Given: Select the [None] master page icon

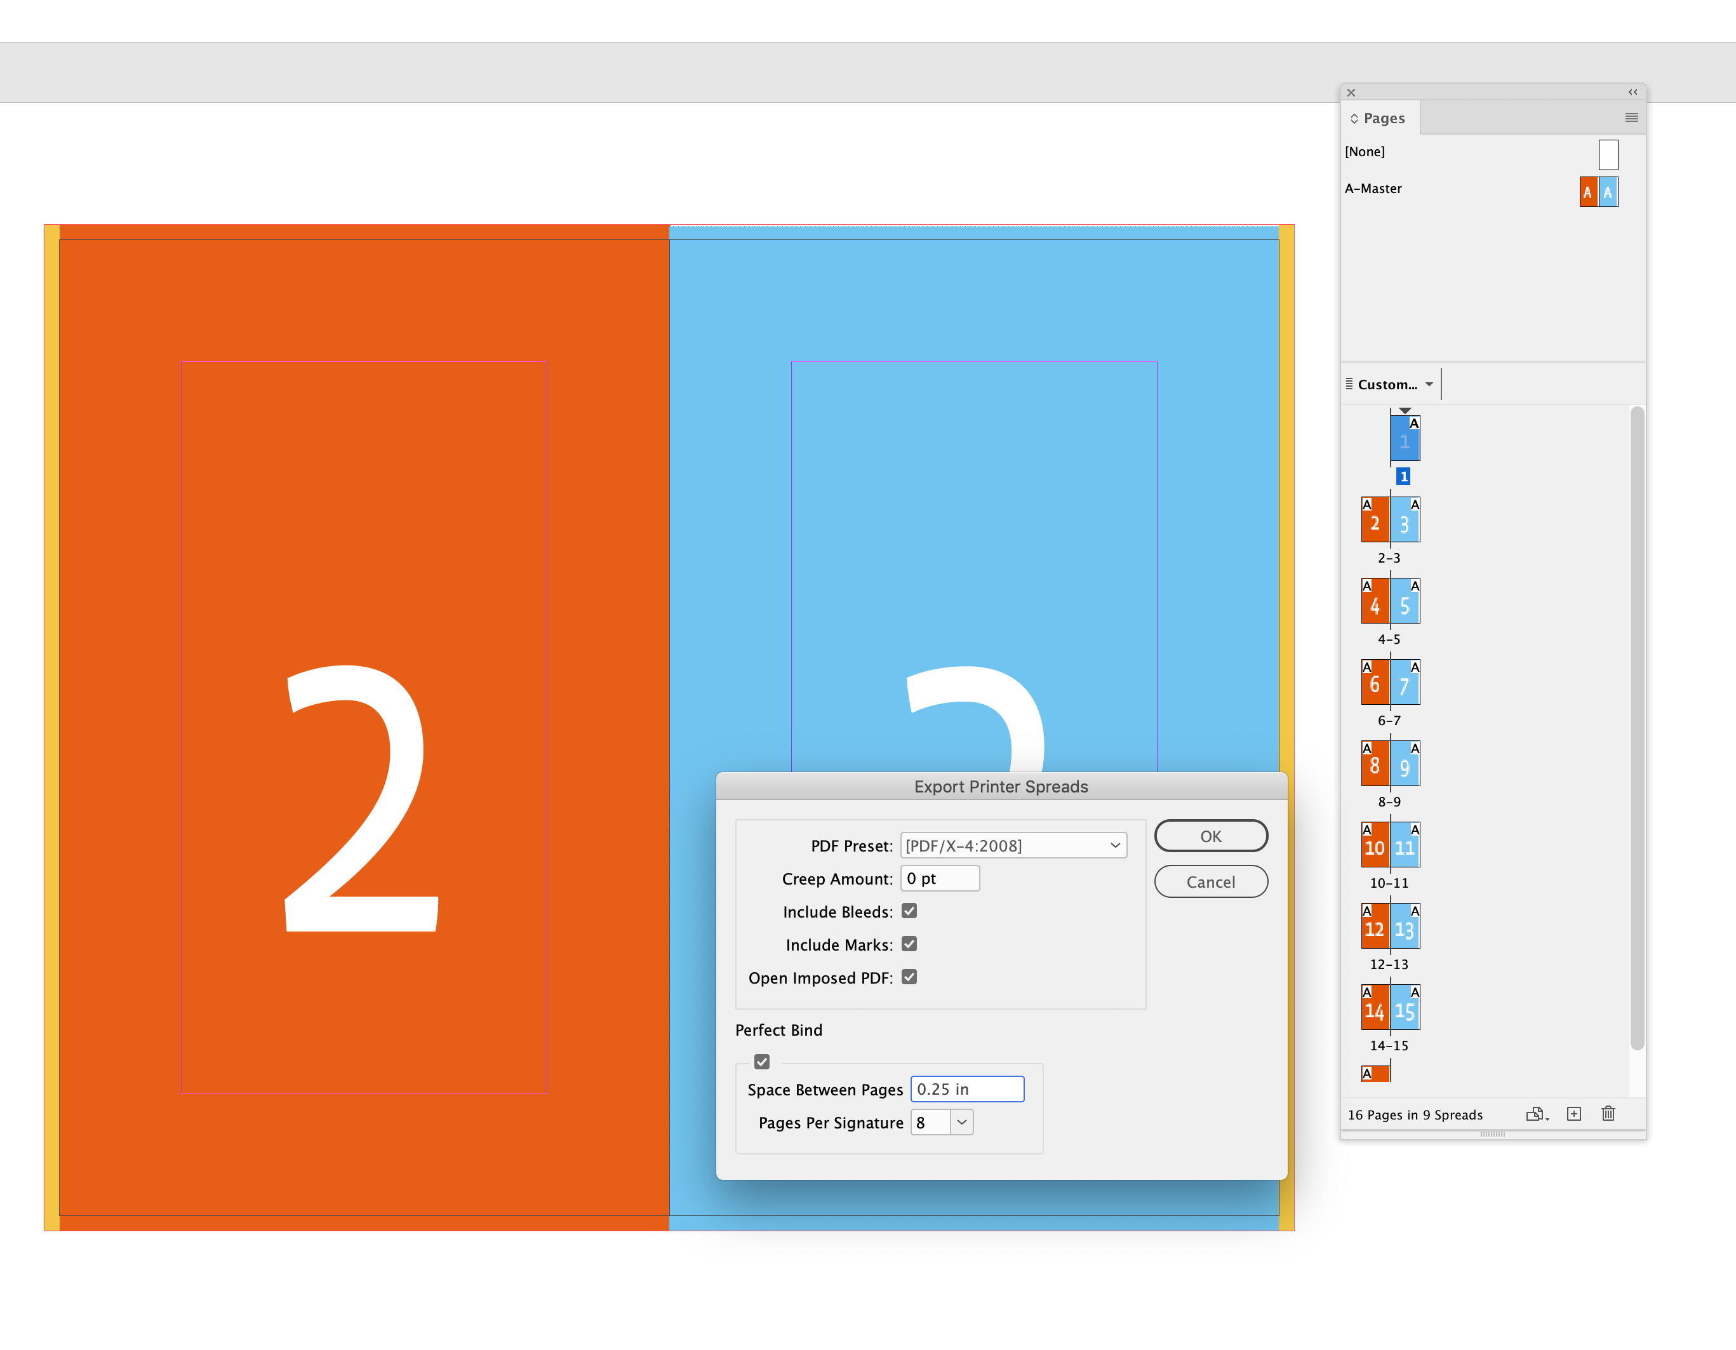Looking at the screenshot, I should click(x=1608, y=154).
